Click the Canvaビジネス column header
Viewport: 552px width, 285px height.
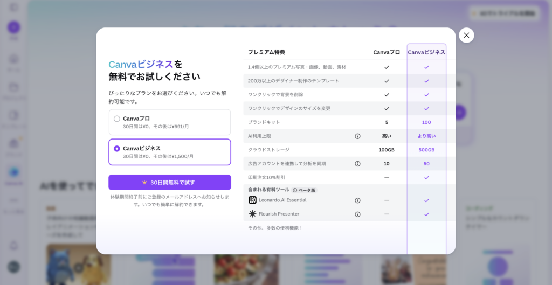426,52
